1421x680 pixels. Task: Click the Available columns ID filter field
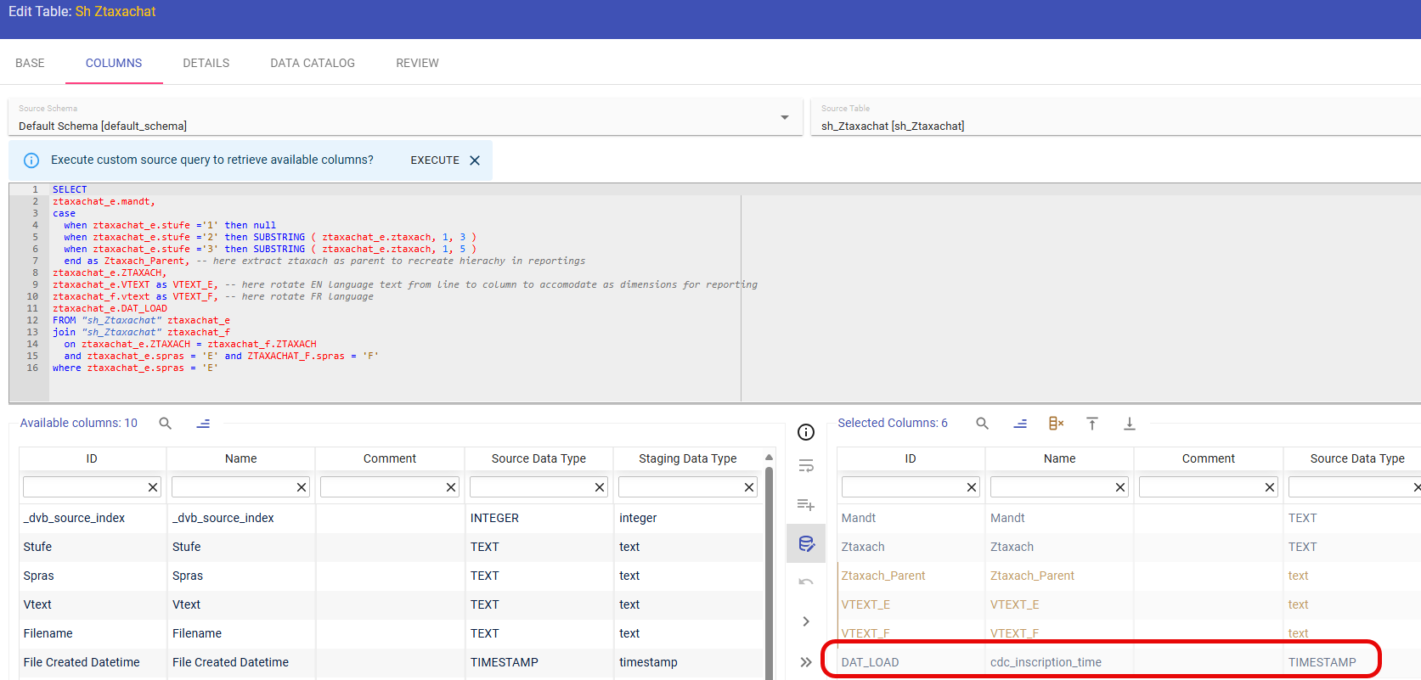pyautogui.click(x=84, y=487)
